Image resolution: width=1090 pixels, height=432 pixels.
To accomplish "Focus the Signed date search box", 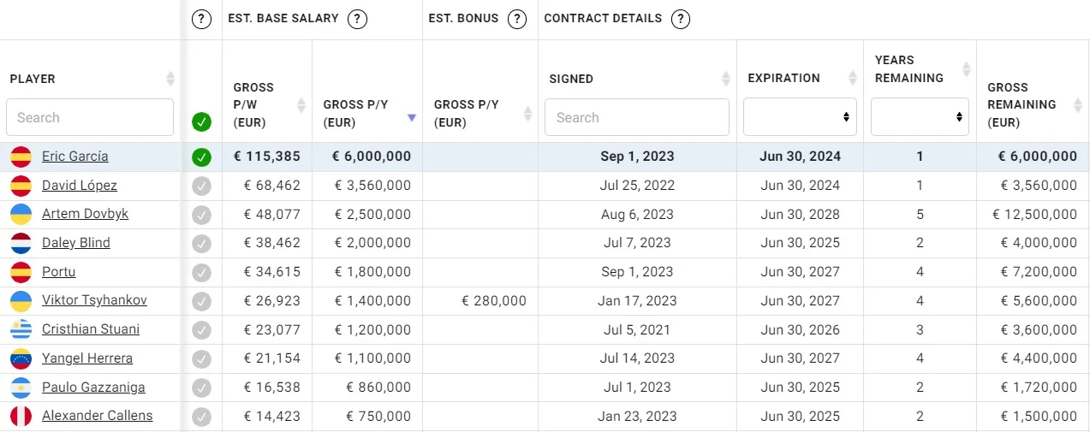I will 636,117.
